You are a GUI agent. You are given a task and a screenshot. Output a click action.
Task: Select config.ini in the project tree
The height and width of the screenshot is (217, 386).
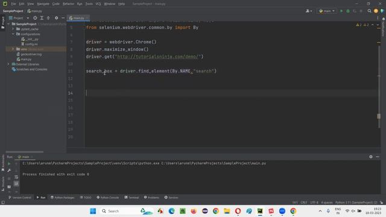coord(30,44)
